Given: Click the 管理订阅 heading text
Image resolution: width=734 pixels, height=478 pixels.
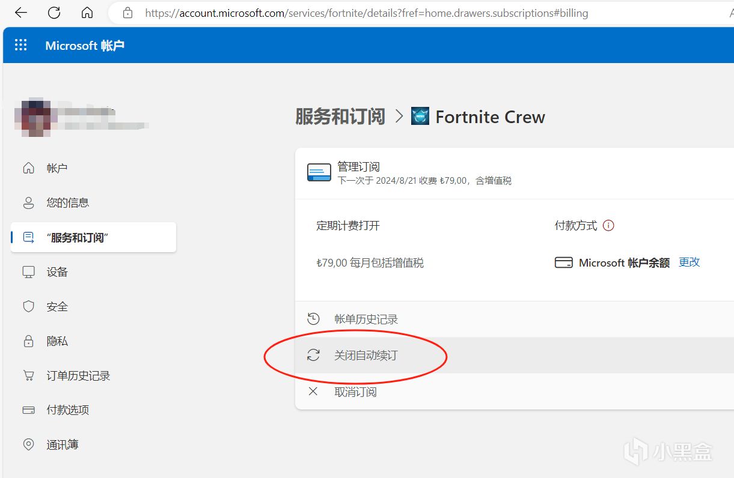Looking at the screenshot, I should [x=358, y=166].
